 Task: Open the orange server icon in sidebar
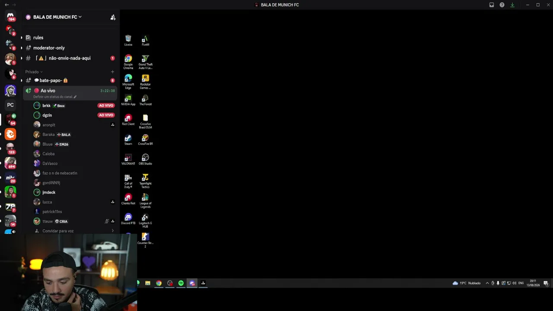point(10,134)
